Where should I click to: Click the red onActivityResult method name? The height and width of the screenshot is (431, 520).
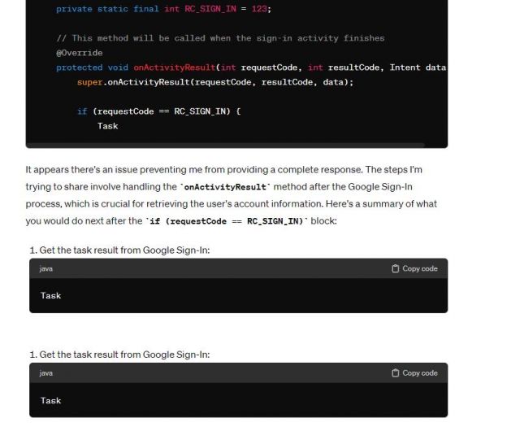tap(175, 67)
